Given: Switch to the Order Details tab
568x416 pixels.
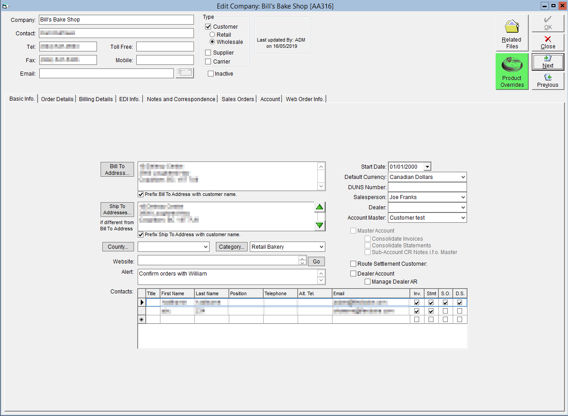Looking at the screenshot, I should [x=57, y=99].
